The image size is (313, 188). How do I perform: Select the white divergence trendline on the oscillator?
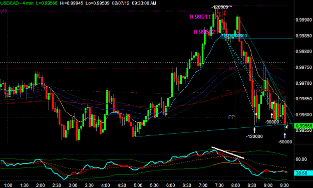228,153
